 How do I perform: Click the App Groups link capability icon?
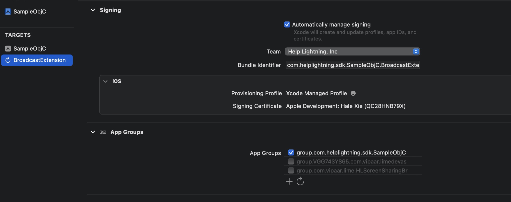tap(103, 132)
